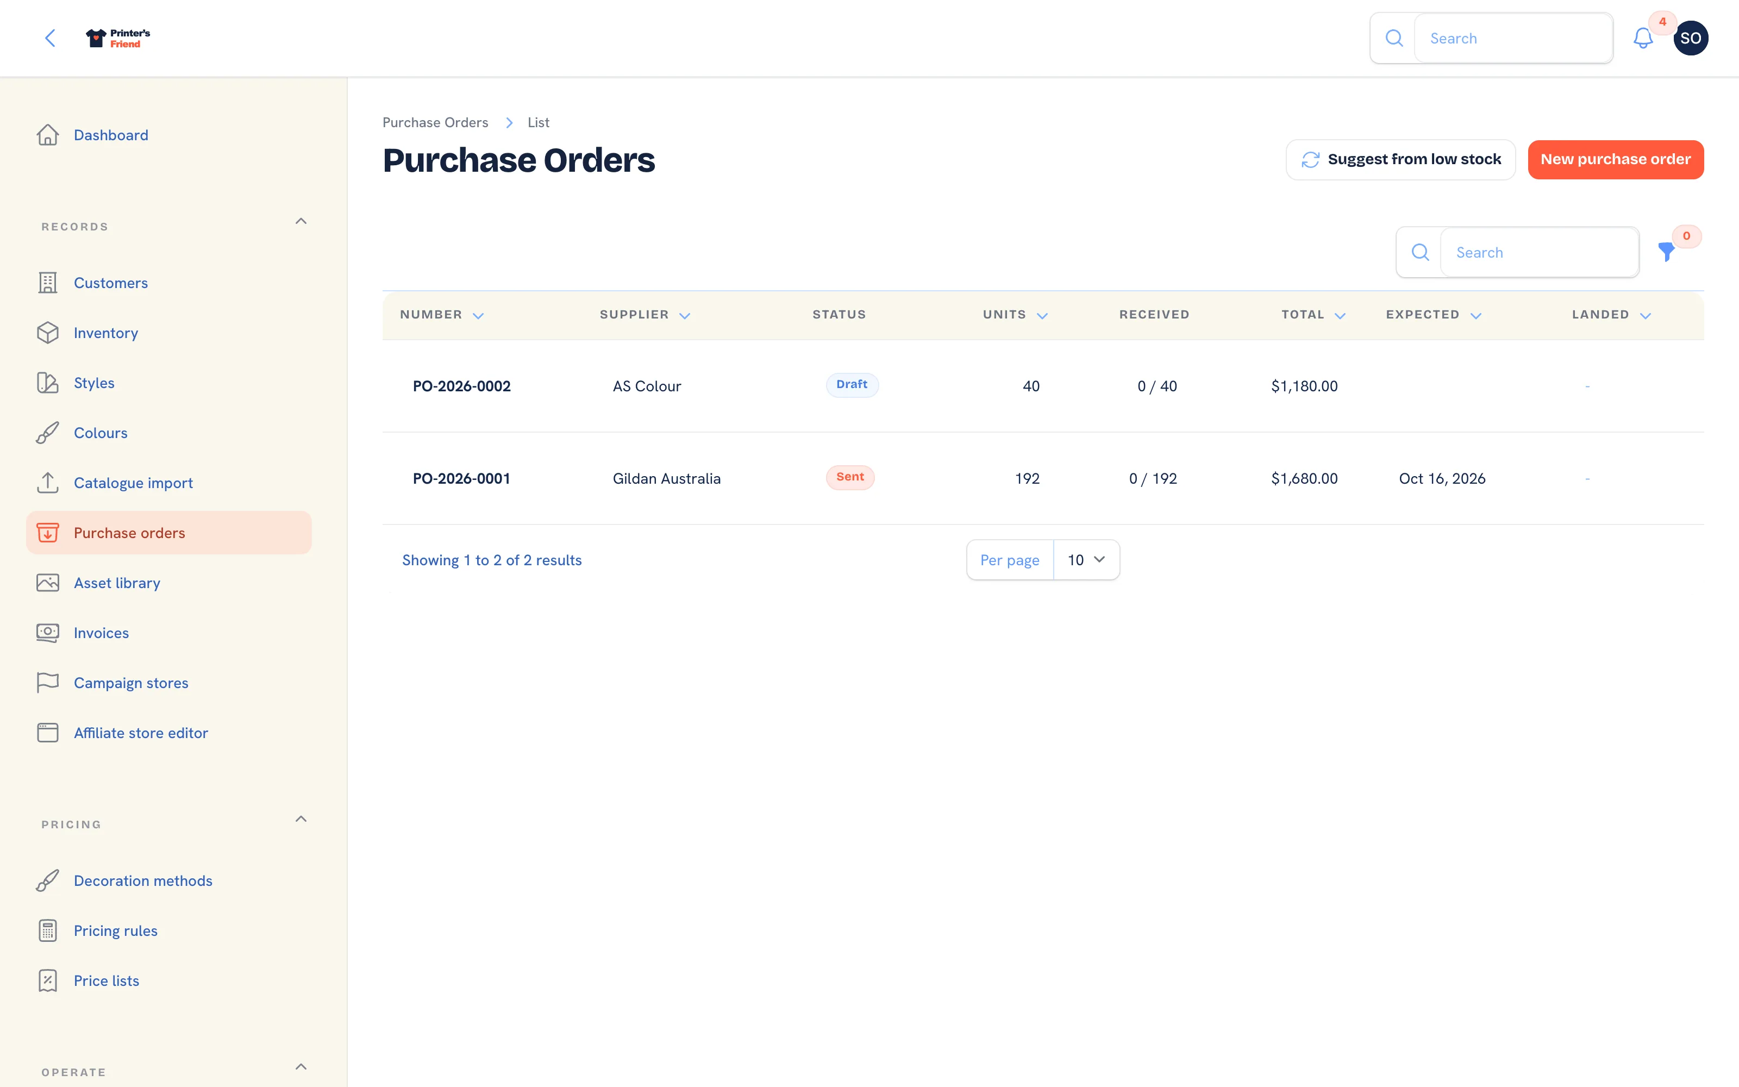
Task: Focus the header global Search field
Action: click(x=1512, y=38)
